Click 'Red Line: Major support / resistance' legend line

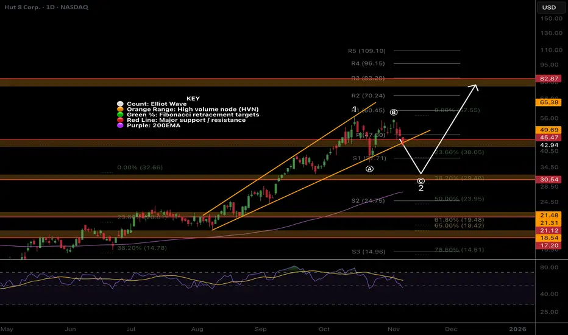point(186,120)
